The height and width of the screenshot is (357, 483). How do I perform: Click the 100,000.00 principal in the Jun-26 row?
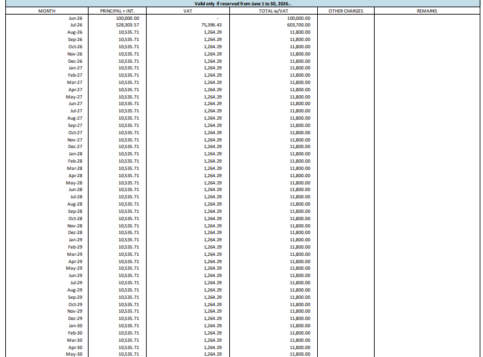[x=128, y=19]
